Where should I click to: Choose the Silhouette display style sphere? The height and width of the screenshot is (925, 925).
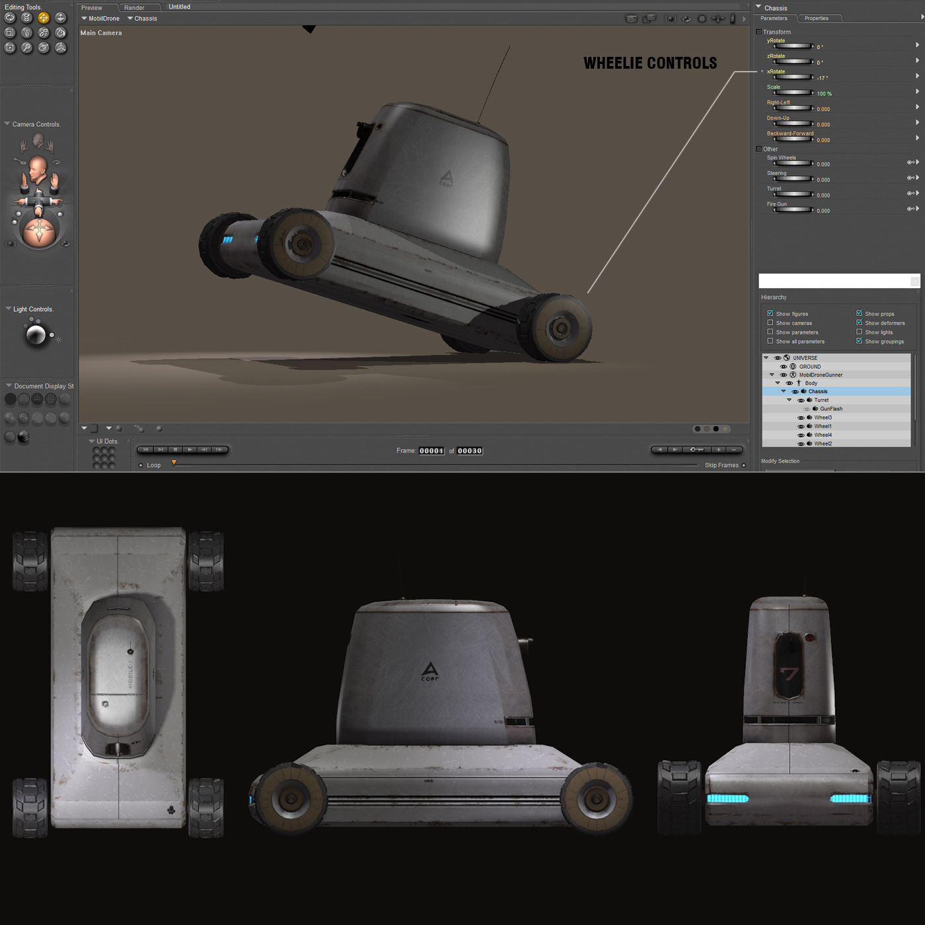pos(10,399)
